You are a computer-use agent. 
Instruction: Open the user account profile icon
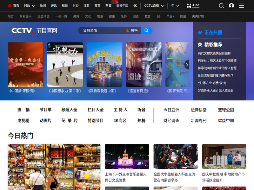231,6
